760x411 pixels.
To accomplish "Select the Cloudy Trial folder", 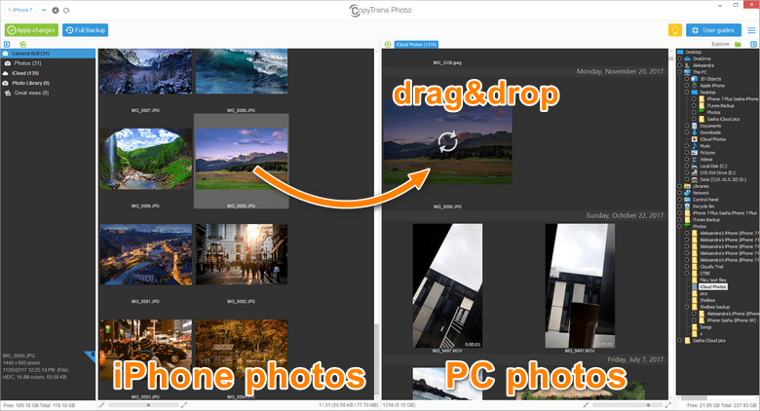I will 711,267.
